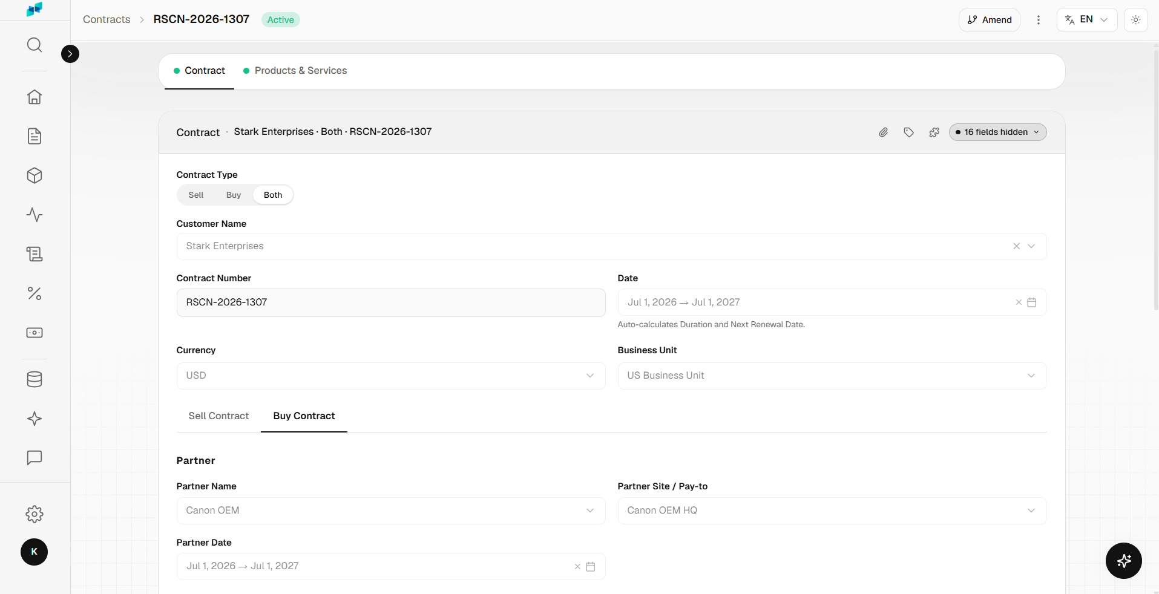Screen dimensions: 1159x594
Task: Select the Sell Contract tab
Action: pyautogui.click(x=218, y=416)
